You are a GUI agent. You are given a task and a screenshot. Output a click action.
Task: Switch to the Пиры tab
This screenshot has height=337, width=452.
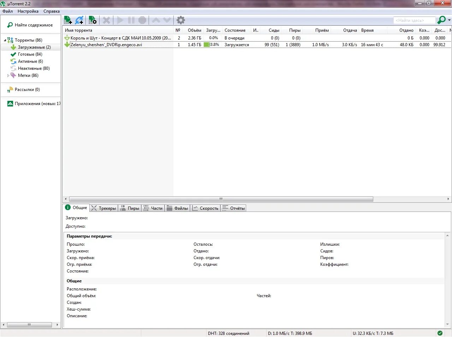pyautogui.click(x=130, y=208)
